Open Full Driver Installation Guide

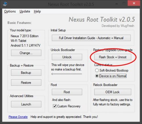pyautogui.click(x=91, y=38)
